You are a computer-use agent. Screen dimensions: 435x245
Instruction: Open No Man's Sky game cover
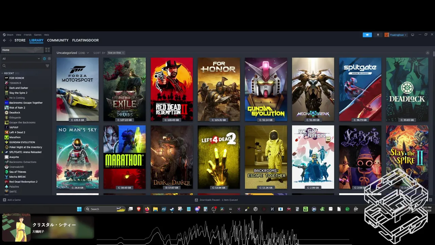pyautogui.click(x=77, y=157)
